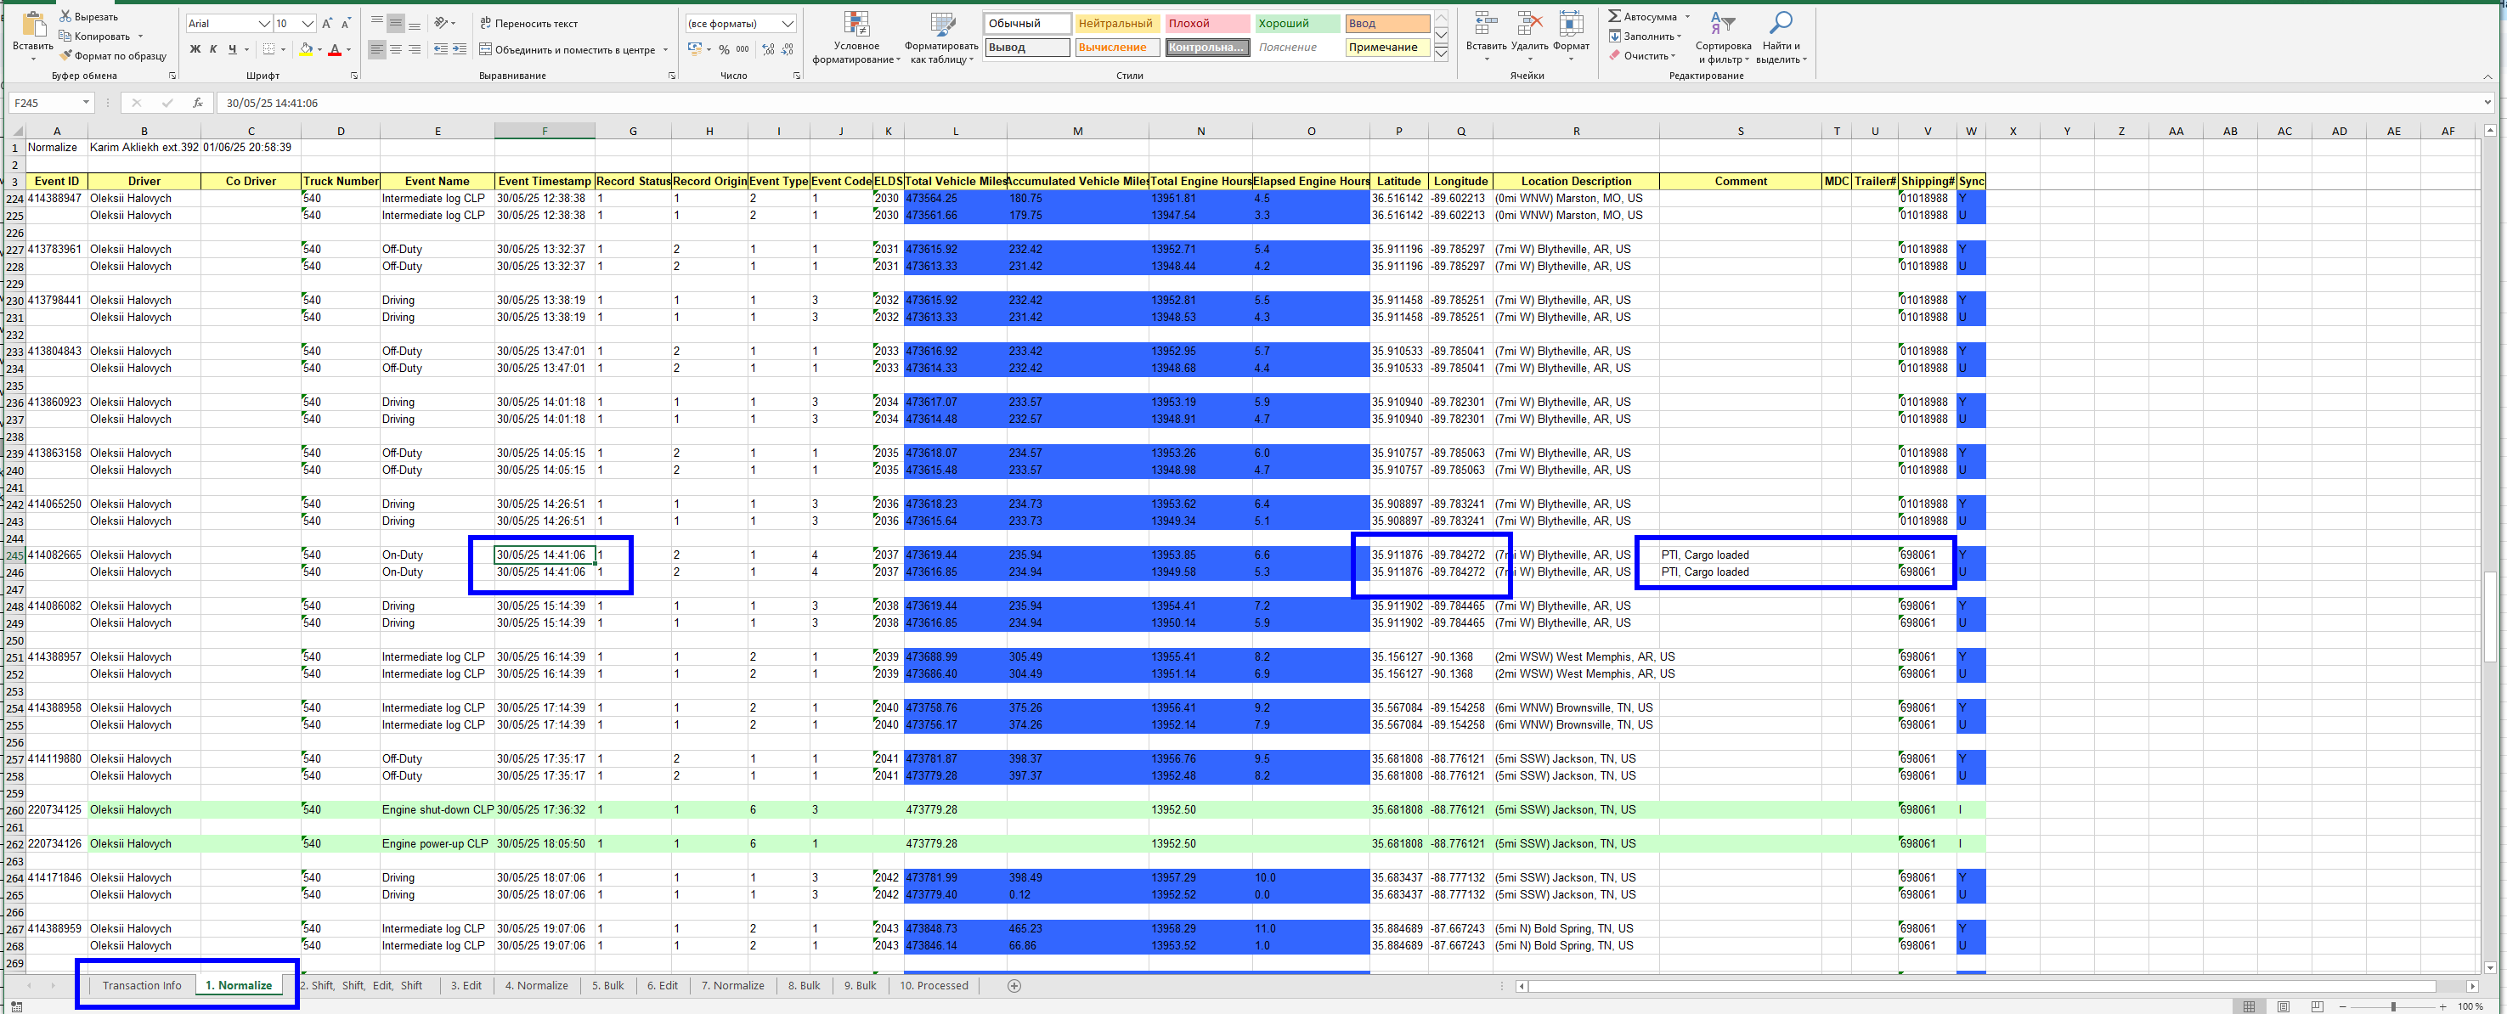Switch to the Transaction Info sheet tab
The width and height of the screenshot is (2507, 1014).
pos(142,986)
